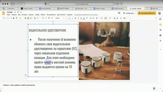Open the border color pencil
This screenshot has height=92, width=163.
[x=46, y=18]
